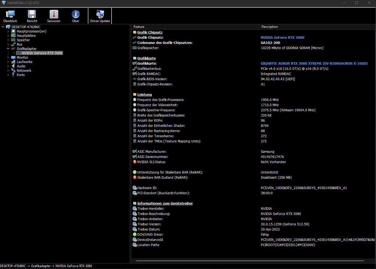
Task: Select the 30.0.15.1259 driver version value
Action: click(x=285, y=224)
